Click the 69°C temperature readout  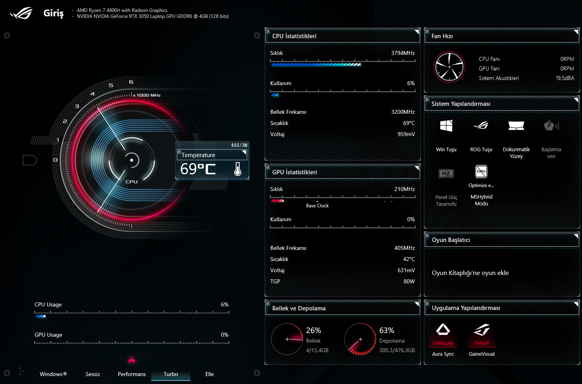click(x=198, y=169)
